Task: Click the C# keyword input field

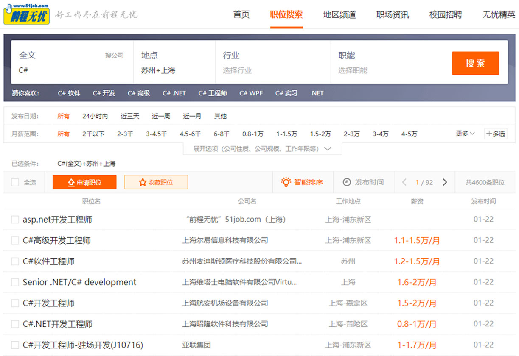Action: click(x=71, y=70)
